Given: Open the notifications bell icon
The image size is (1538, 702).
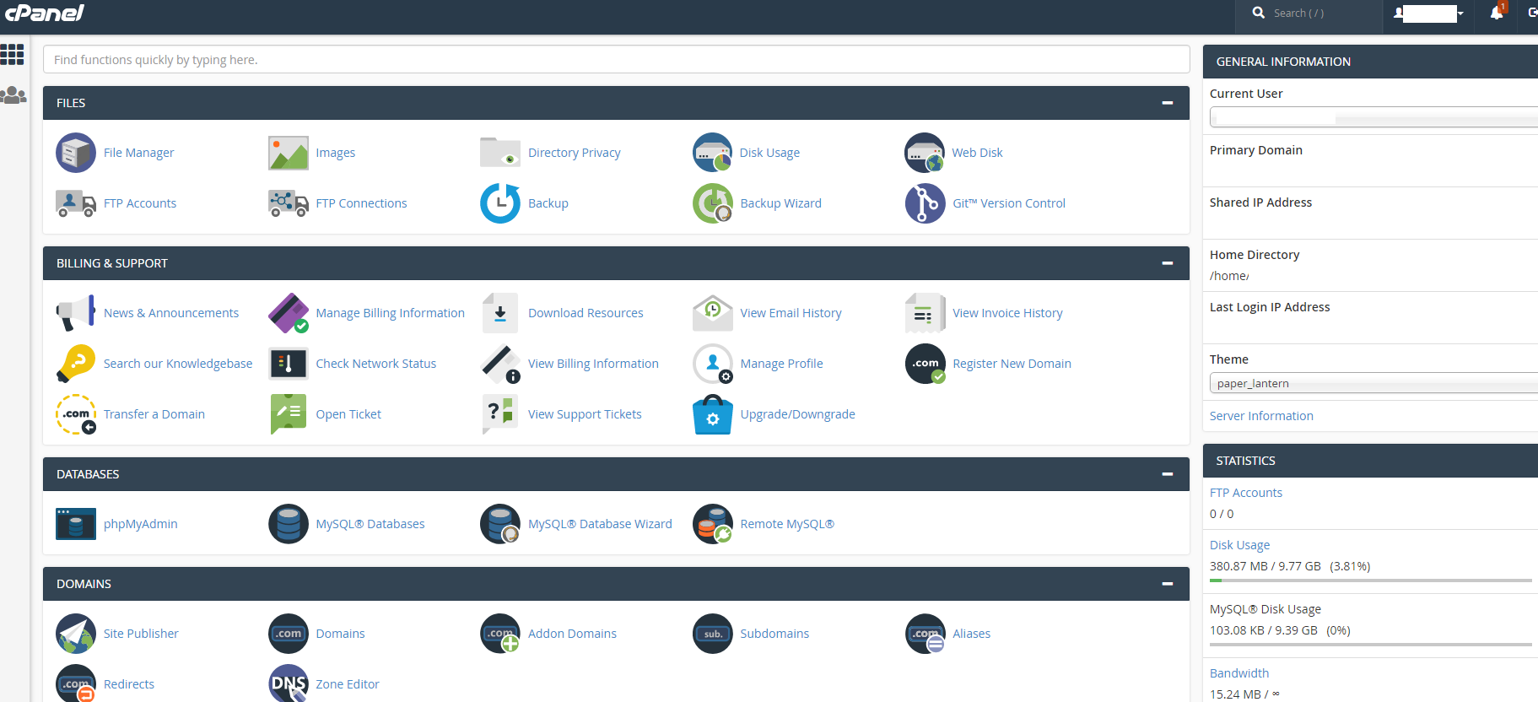Looking at the screenshot, I should click(x=1497, y=13).
